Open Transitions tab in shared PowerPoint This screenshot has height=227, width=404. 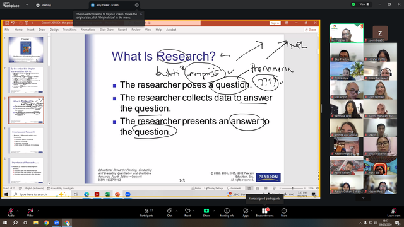coord(69,30)
